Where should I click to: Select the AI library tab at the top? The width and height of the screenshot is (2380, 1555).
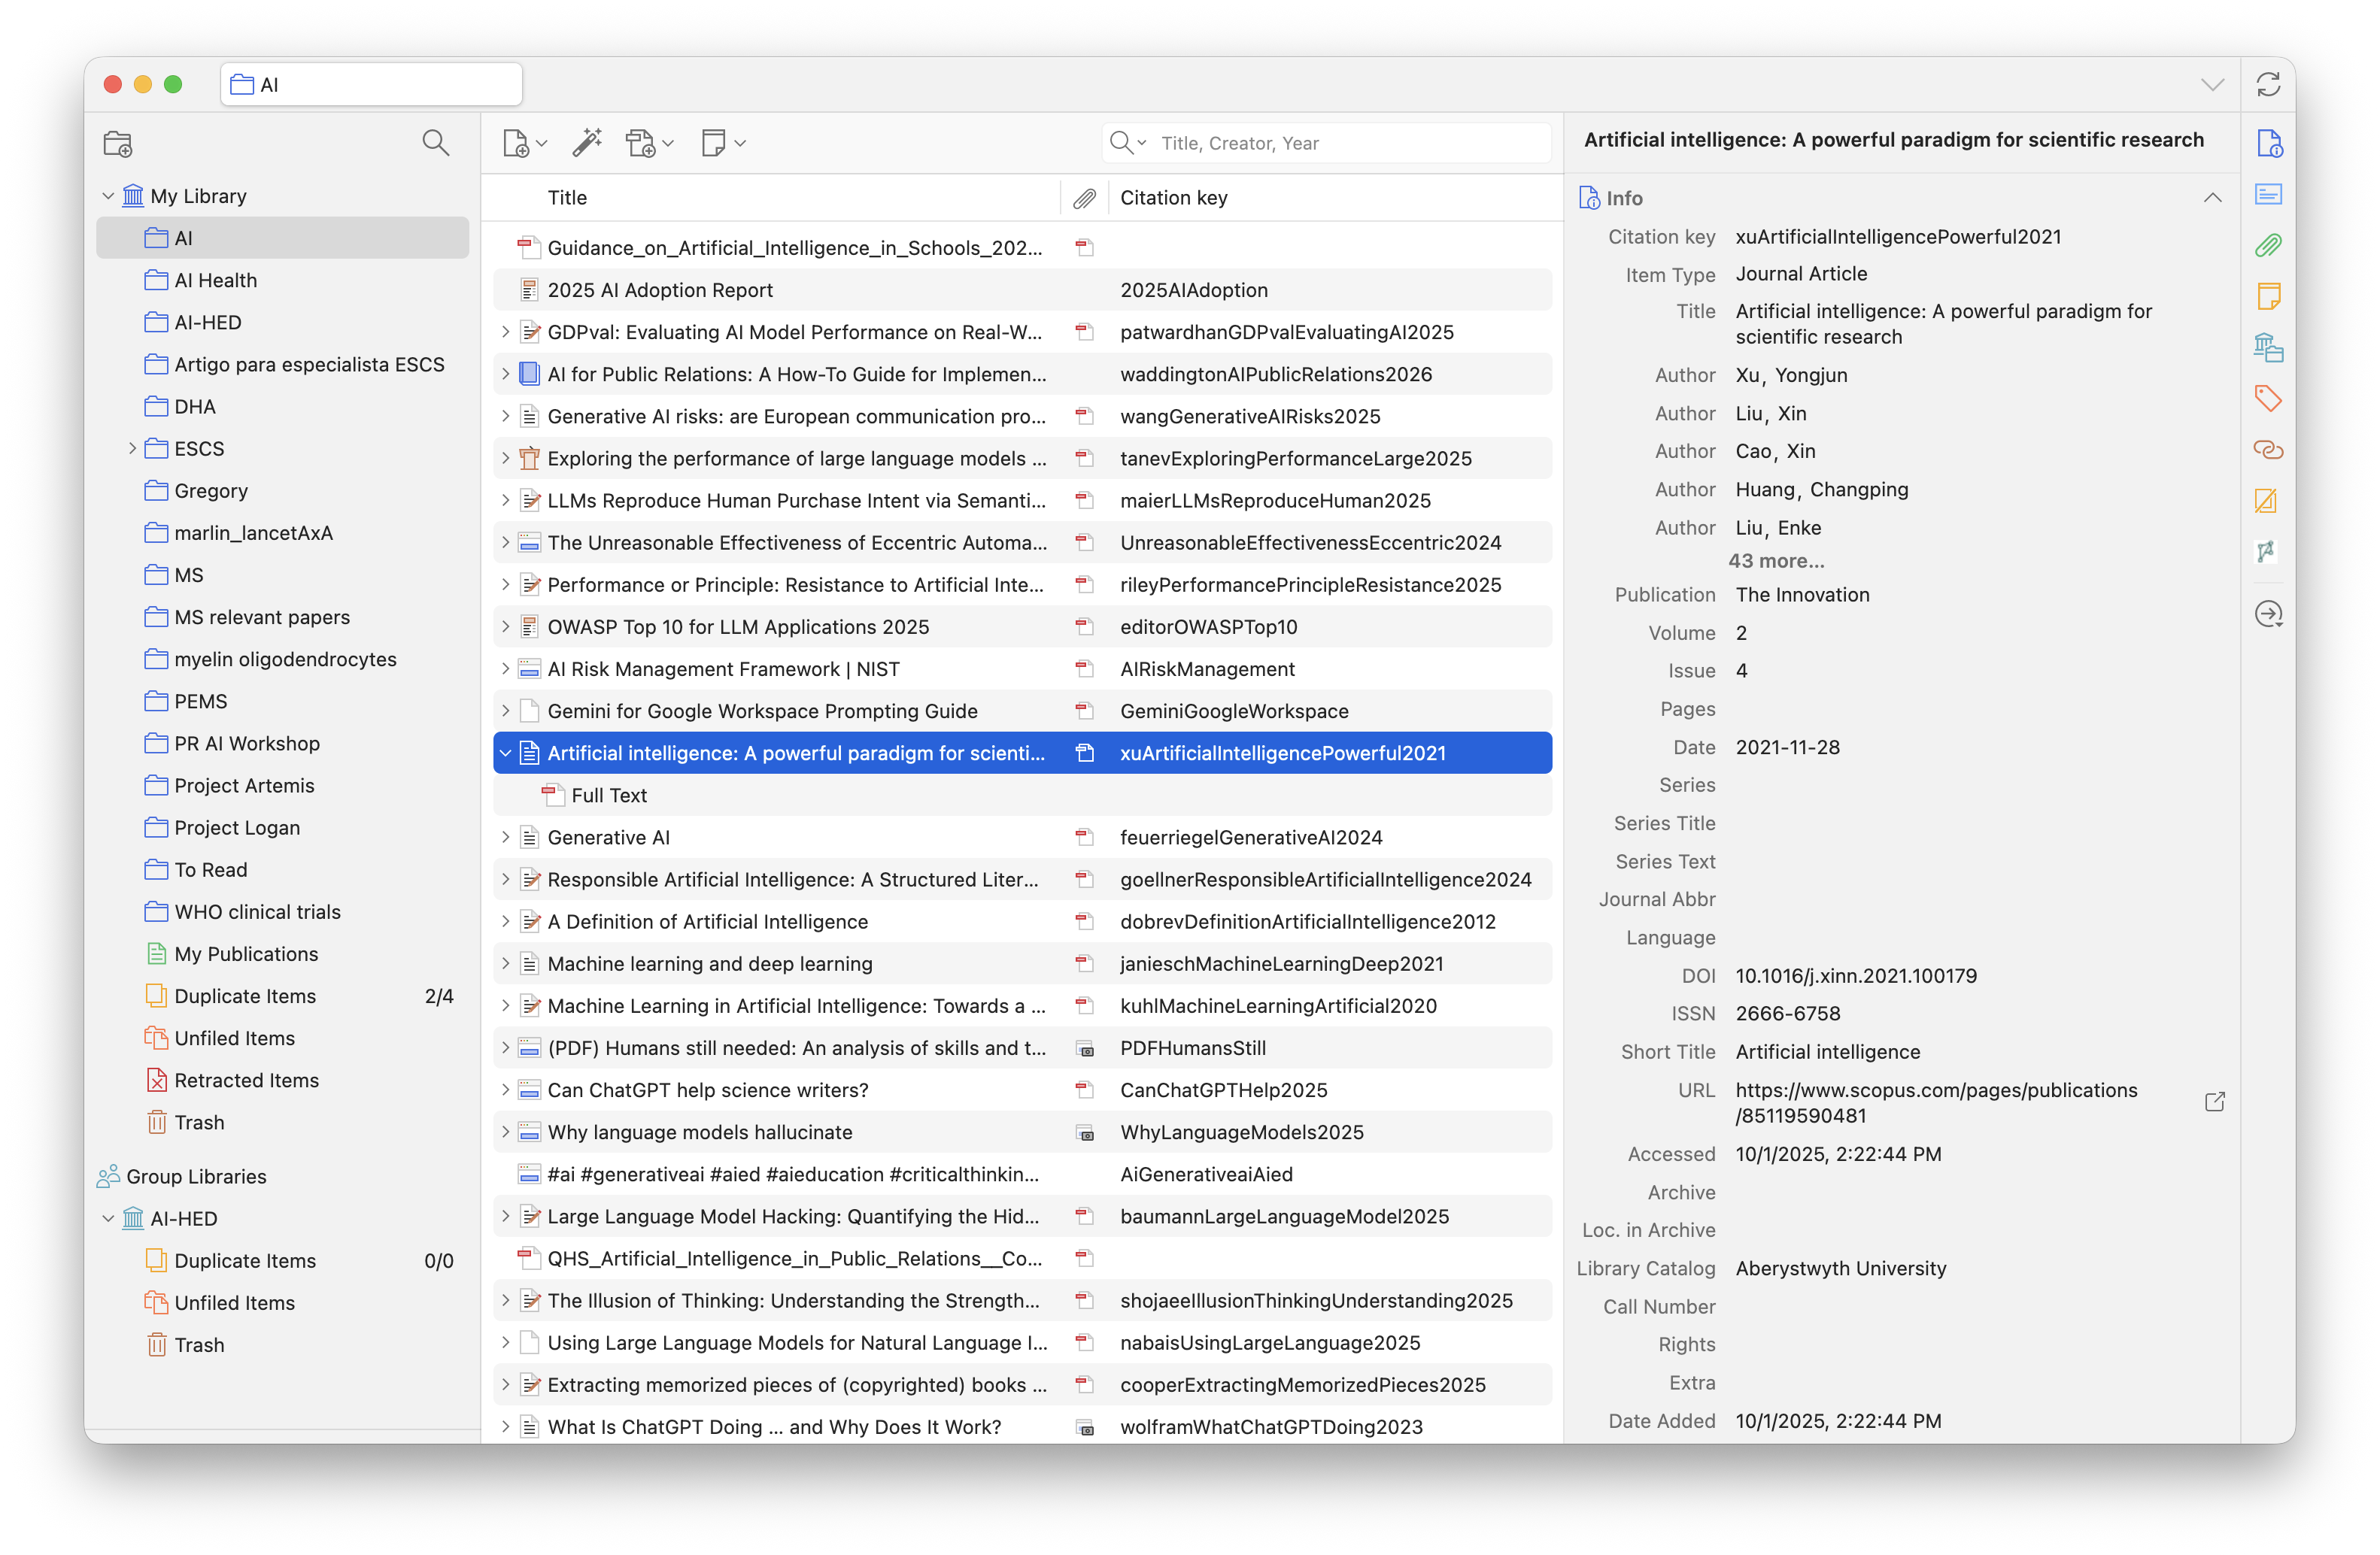[x=370, y=84]
